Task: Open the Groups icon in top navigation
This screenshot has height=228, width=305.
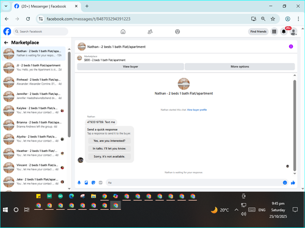Action: pyautogui.click(x=178, y=32)
